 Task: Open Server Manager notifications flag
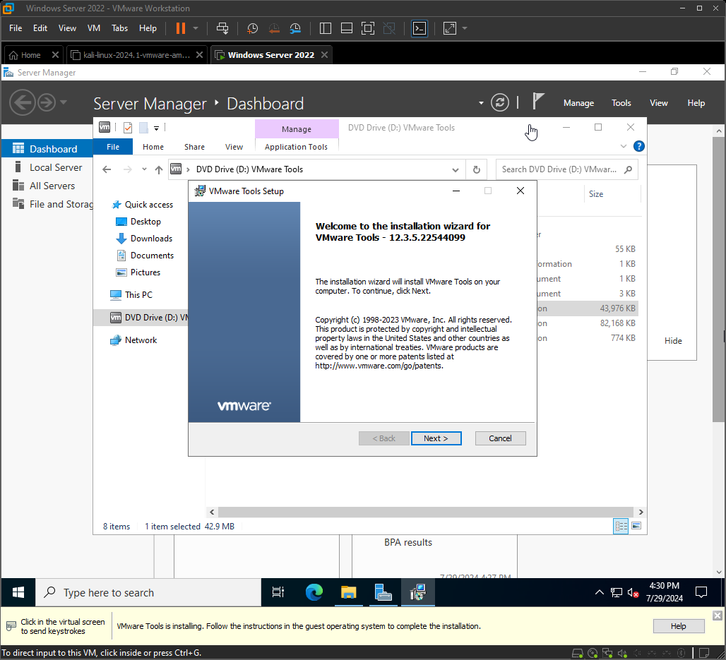coord(537,102)
